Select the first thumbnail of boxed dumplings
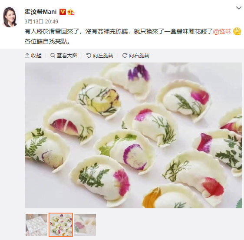Screen dimensions: 244x240 36,225
